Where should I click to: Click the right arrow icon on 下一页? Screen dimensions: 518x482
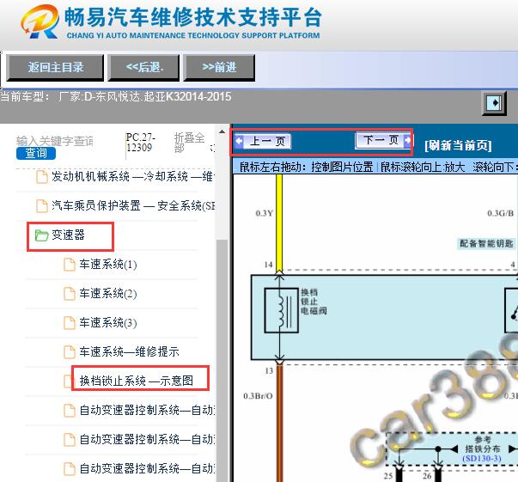click(x=407, y=140)
